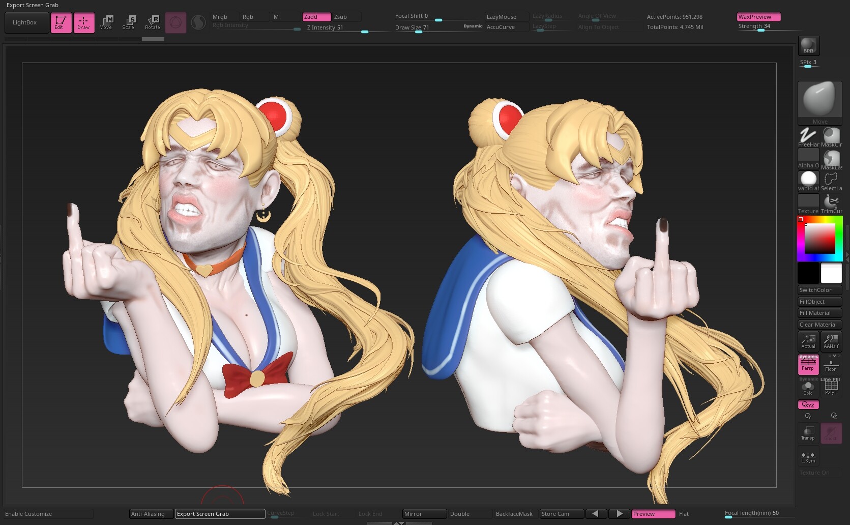
Task: Click the Fill Material button
Action: 819,313
